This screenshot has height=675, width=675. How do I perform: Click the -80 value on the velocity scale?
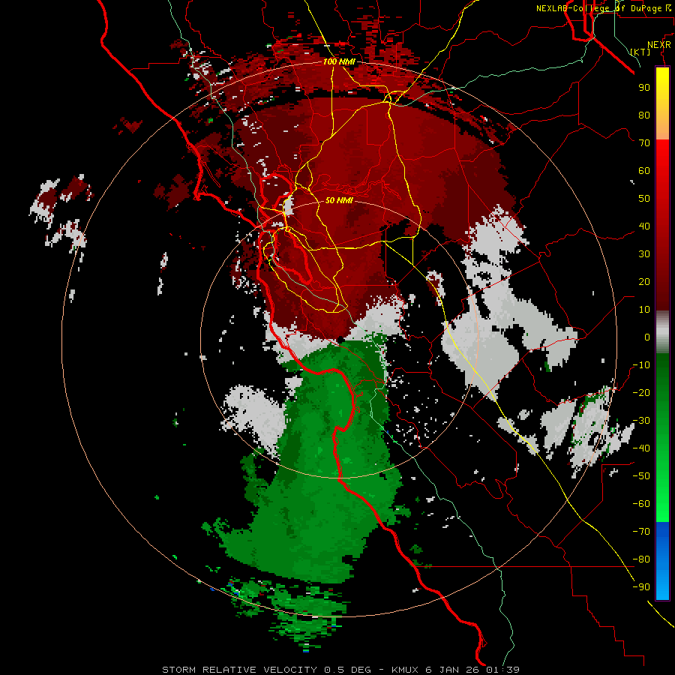pyautogui.click(x=641, y=559)
